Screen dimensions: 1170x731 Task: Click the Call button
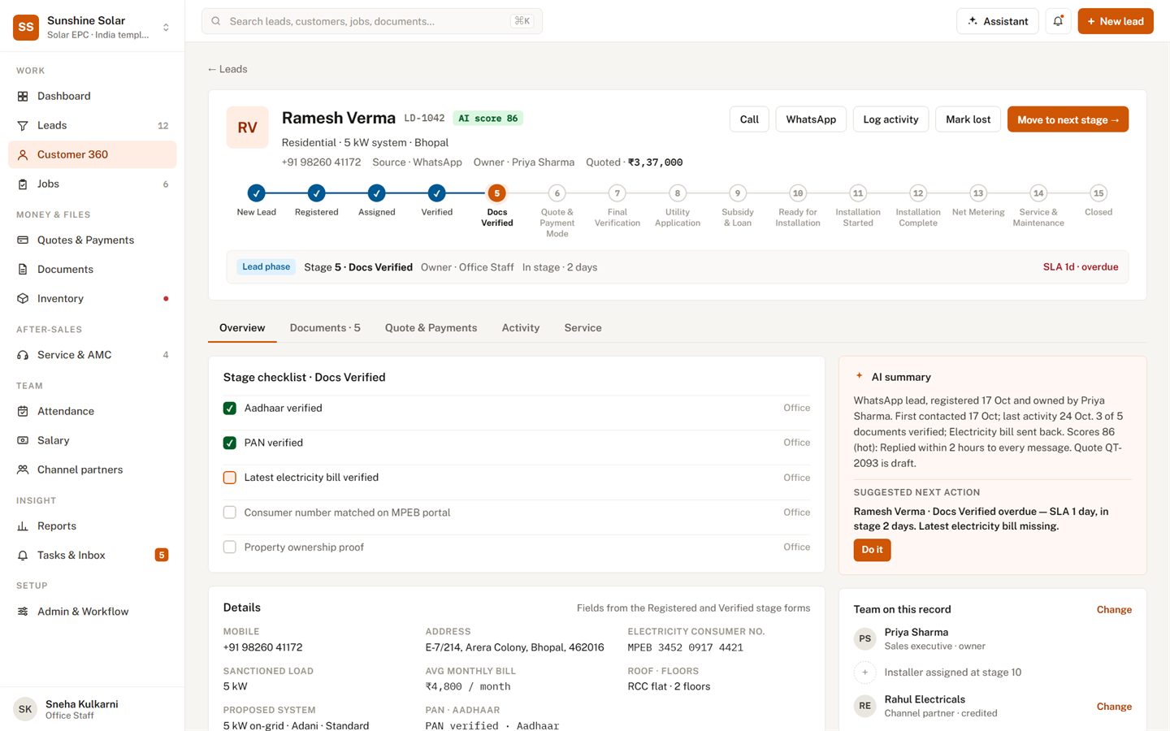click(x=749, y=119)
